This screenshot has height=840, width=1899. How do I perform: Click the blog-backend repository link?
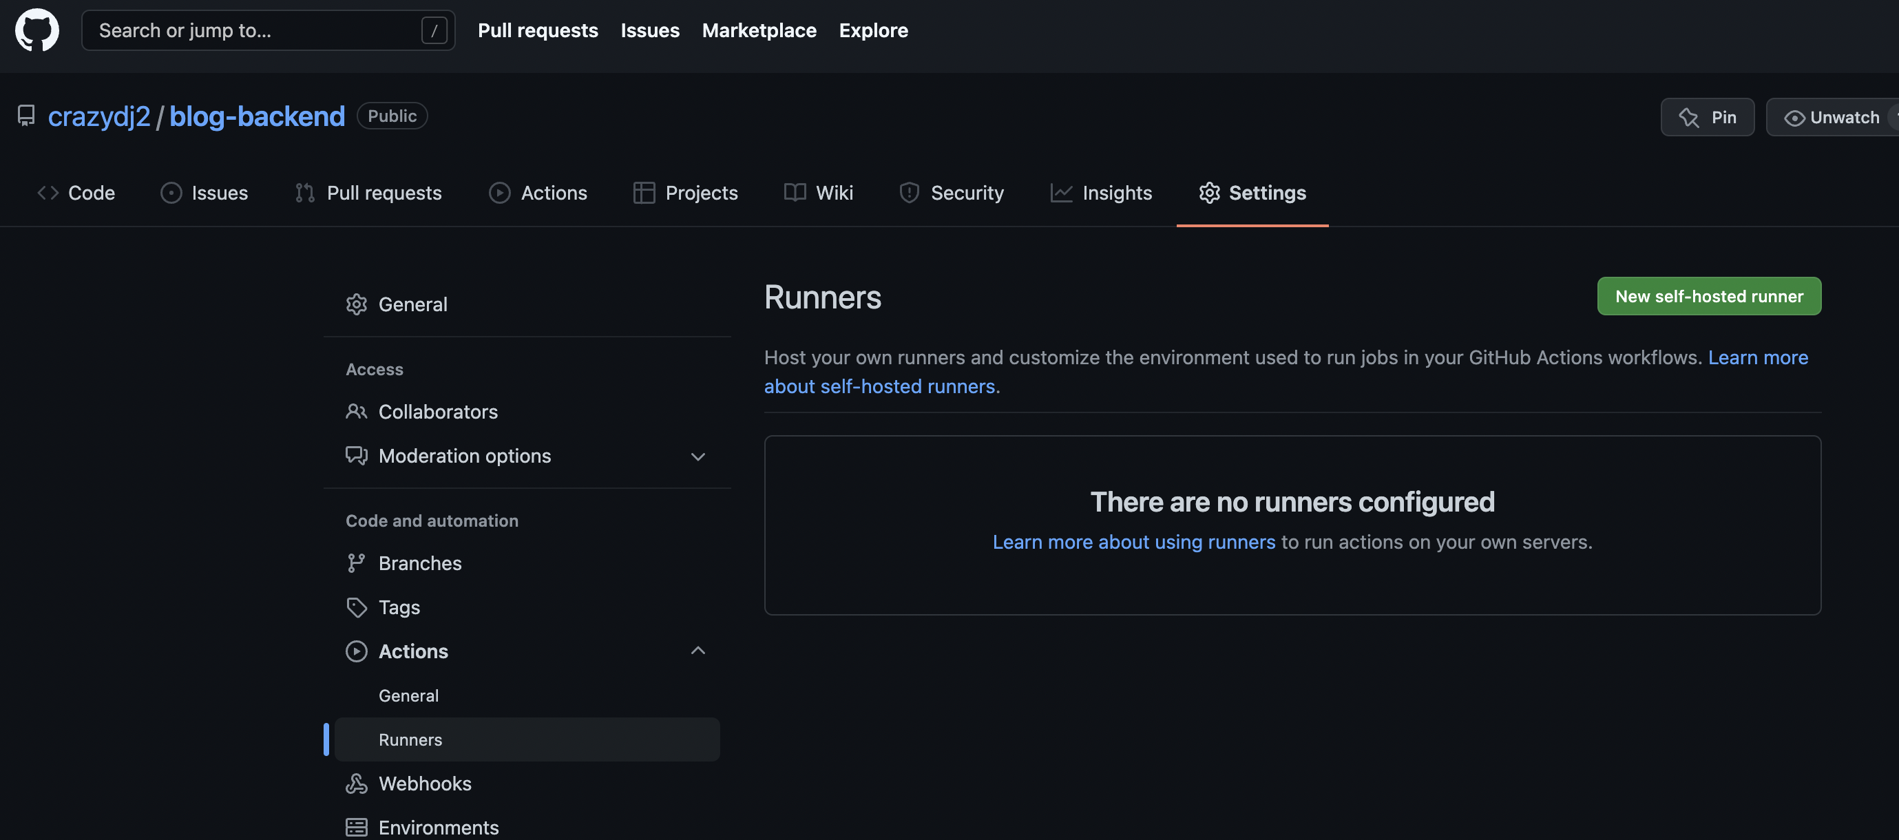[x=257, y=116]
